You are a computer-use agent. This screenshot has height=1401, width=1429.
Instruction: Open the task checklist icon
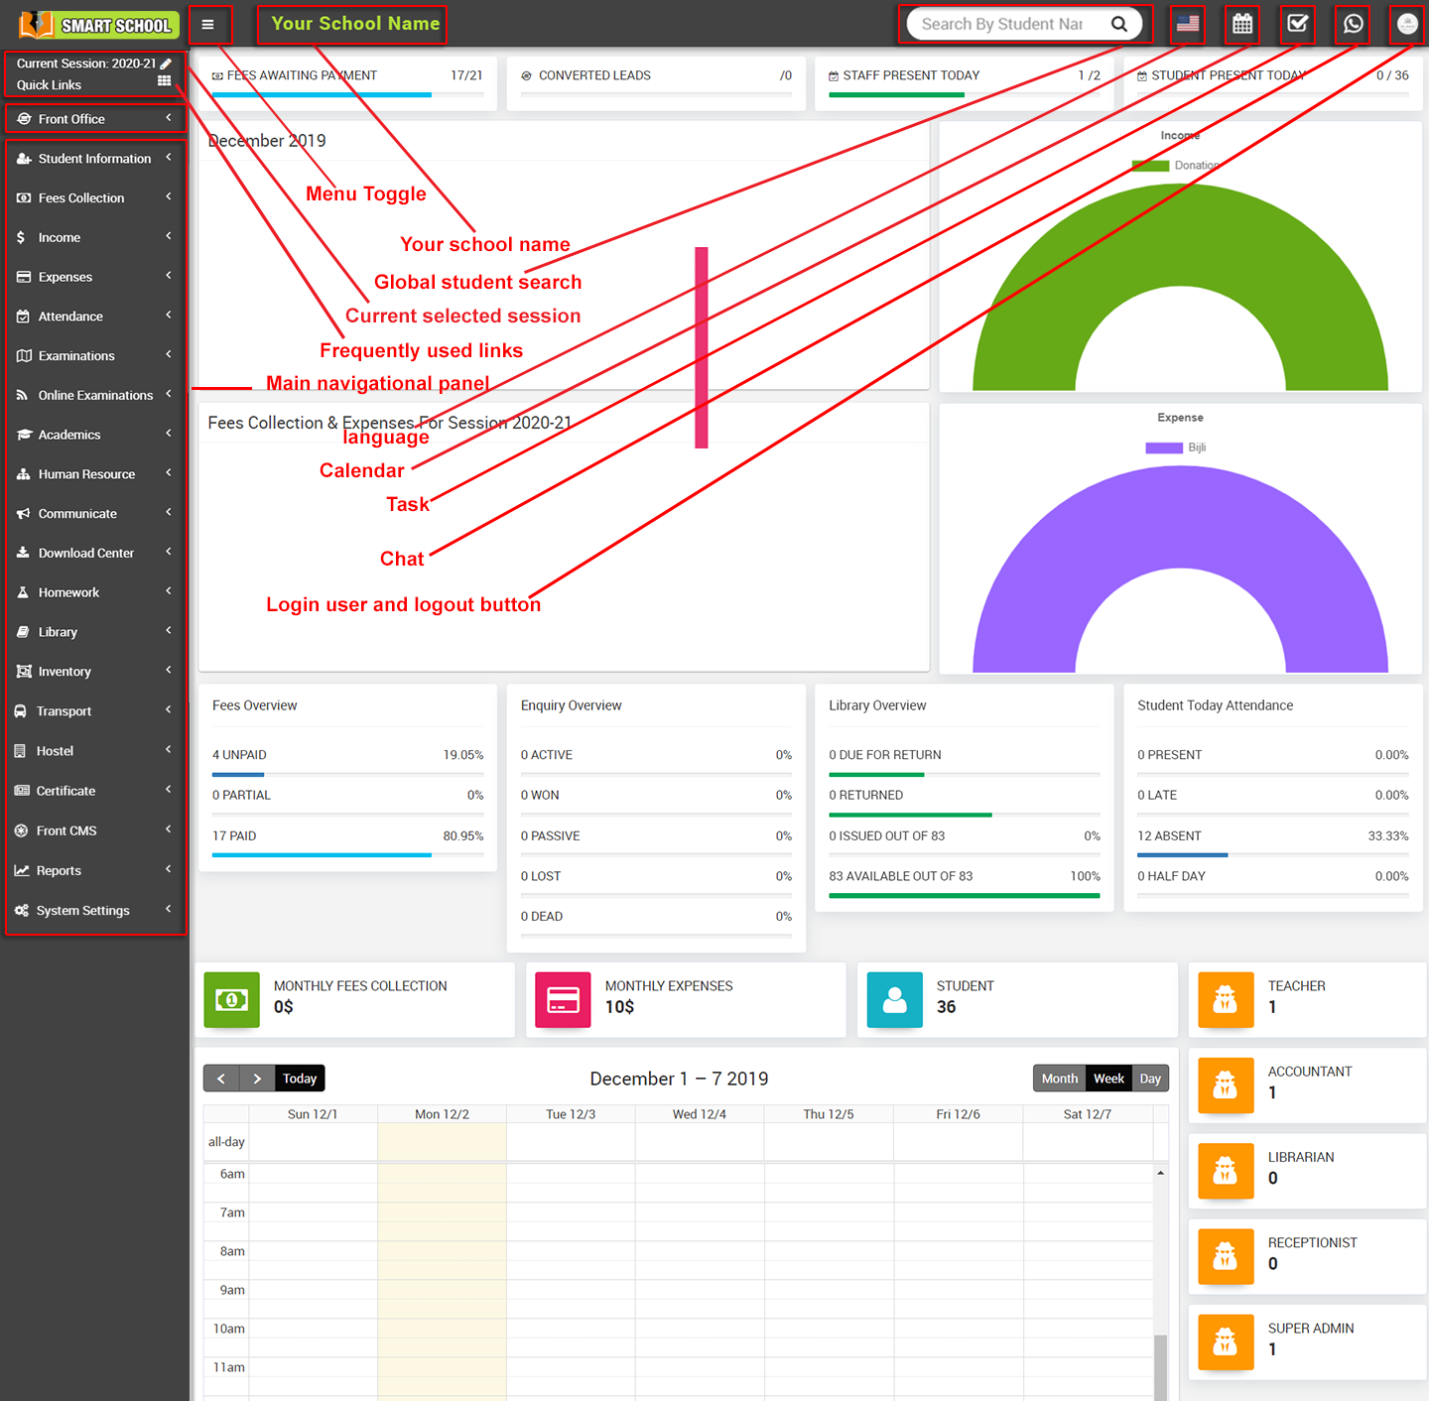(1297, 24)
